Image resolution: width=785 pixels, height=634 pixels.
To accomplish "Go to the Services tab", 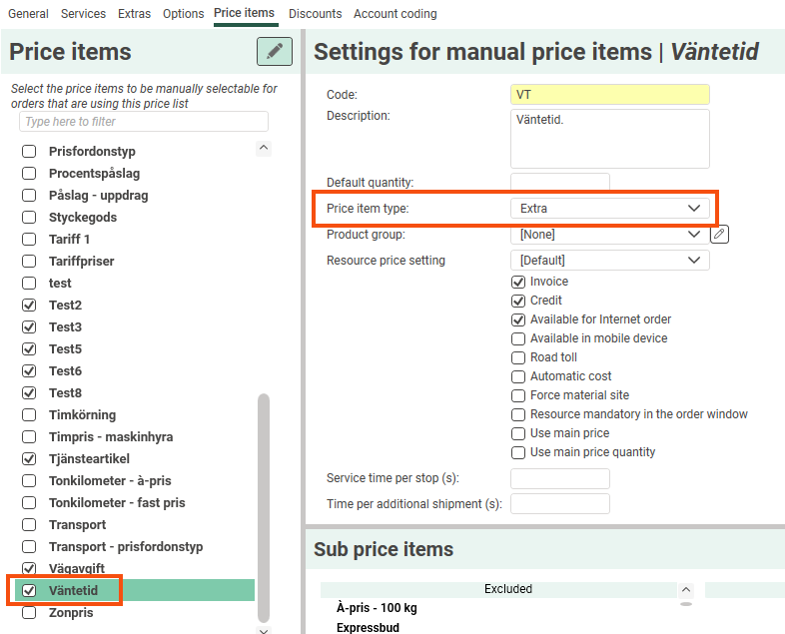I will pos(83,14).
